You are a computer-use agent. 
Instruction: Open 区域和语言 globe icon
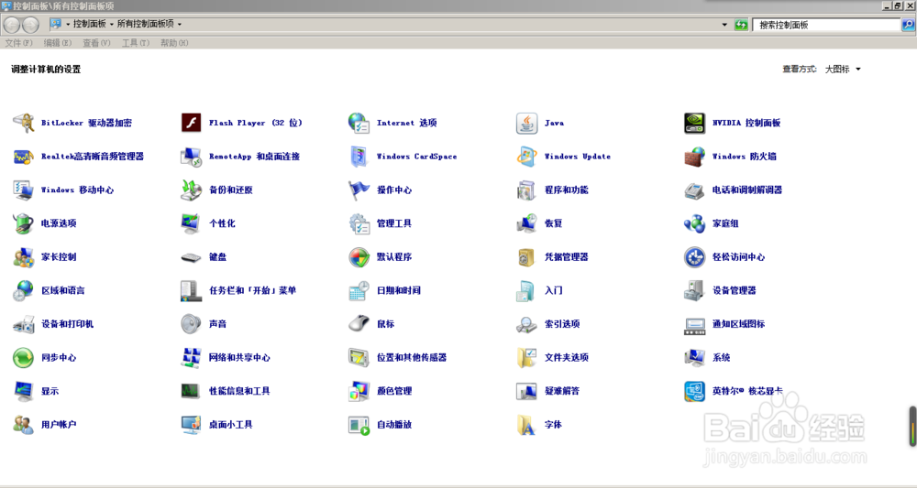point(24,291)
